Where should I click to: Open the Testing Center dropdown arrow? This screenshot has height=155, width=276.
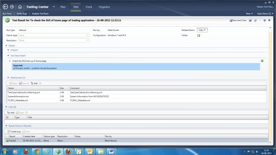pos(54,7)
